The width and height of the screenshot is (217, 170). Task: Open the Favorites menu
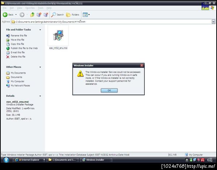coord(30,8)
